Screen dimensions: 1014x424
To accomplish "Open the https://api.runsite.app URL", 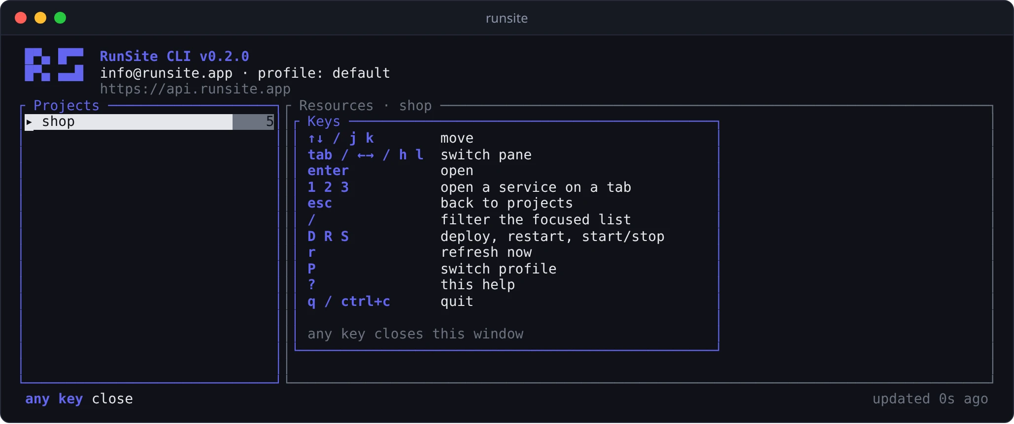I will pos(195,89).
